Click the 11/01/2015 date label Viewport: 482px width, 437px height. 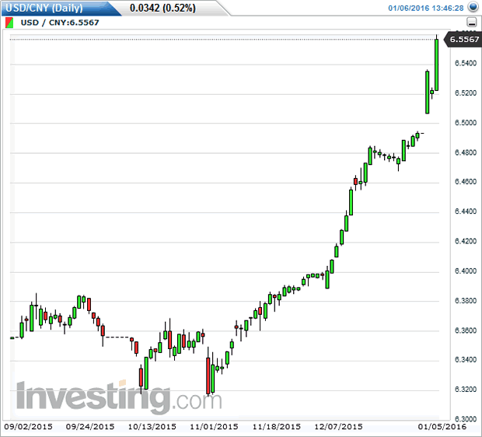214,427
